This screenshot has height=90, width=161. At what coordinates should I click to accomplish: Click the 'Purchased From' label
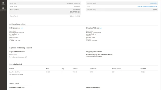(x=15, y=10)
